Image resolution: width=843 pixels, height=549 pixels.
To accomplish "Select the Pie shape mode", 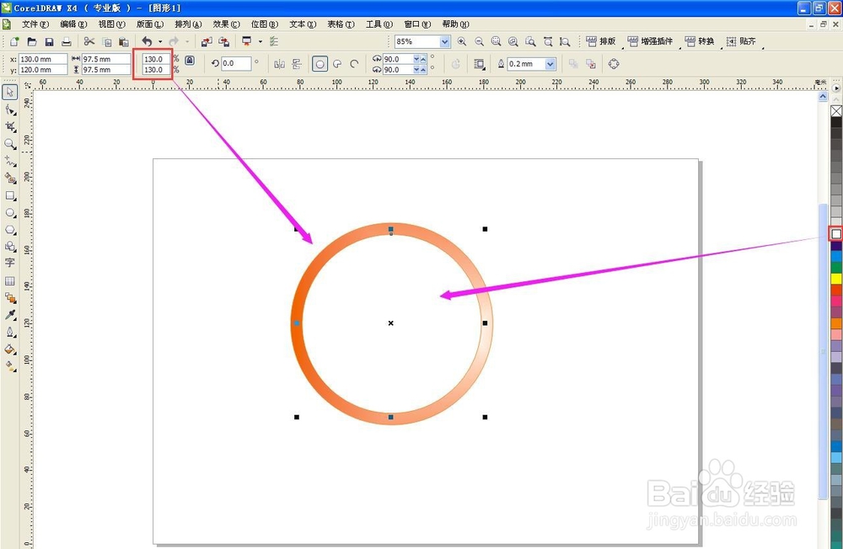I will [337, 64].
